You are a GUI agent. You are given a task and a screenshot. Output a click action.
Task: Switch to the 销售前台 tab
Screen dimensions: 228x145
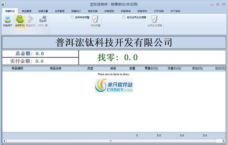pos(10,11)
